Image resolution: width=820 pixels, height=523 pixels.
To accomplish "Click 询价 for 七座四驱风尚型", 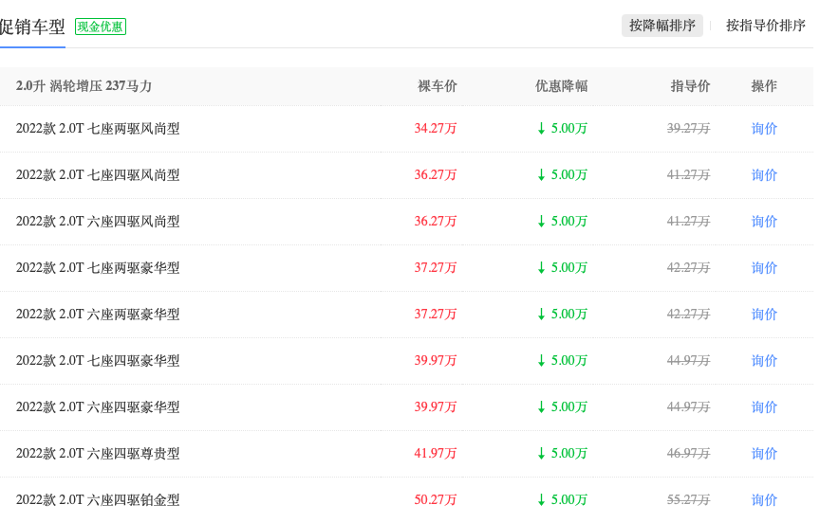I will click(764, 175).
